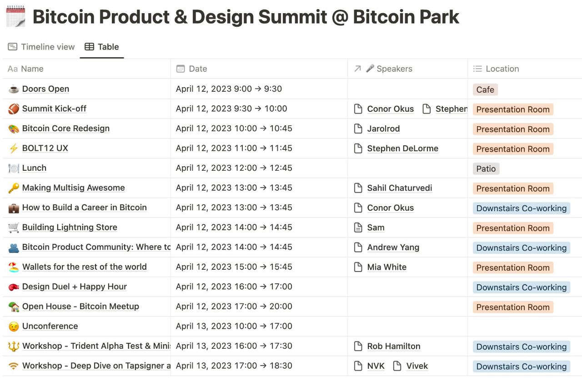The height and width of the screenshot is (381, 582).
Task: Open Conor Okus speaker in Summit Kick-off row
Action: (x=391, y=109)
